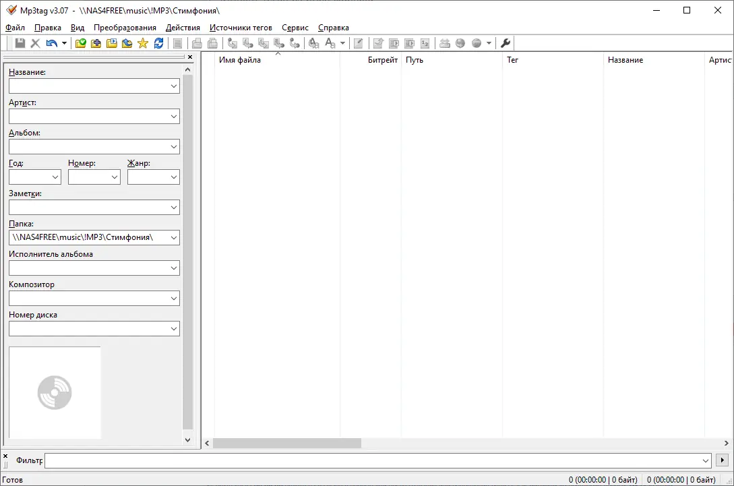Click the Options wrench icon
This screenshot has height=486, width=734.
click(x=506, y=43)
